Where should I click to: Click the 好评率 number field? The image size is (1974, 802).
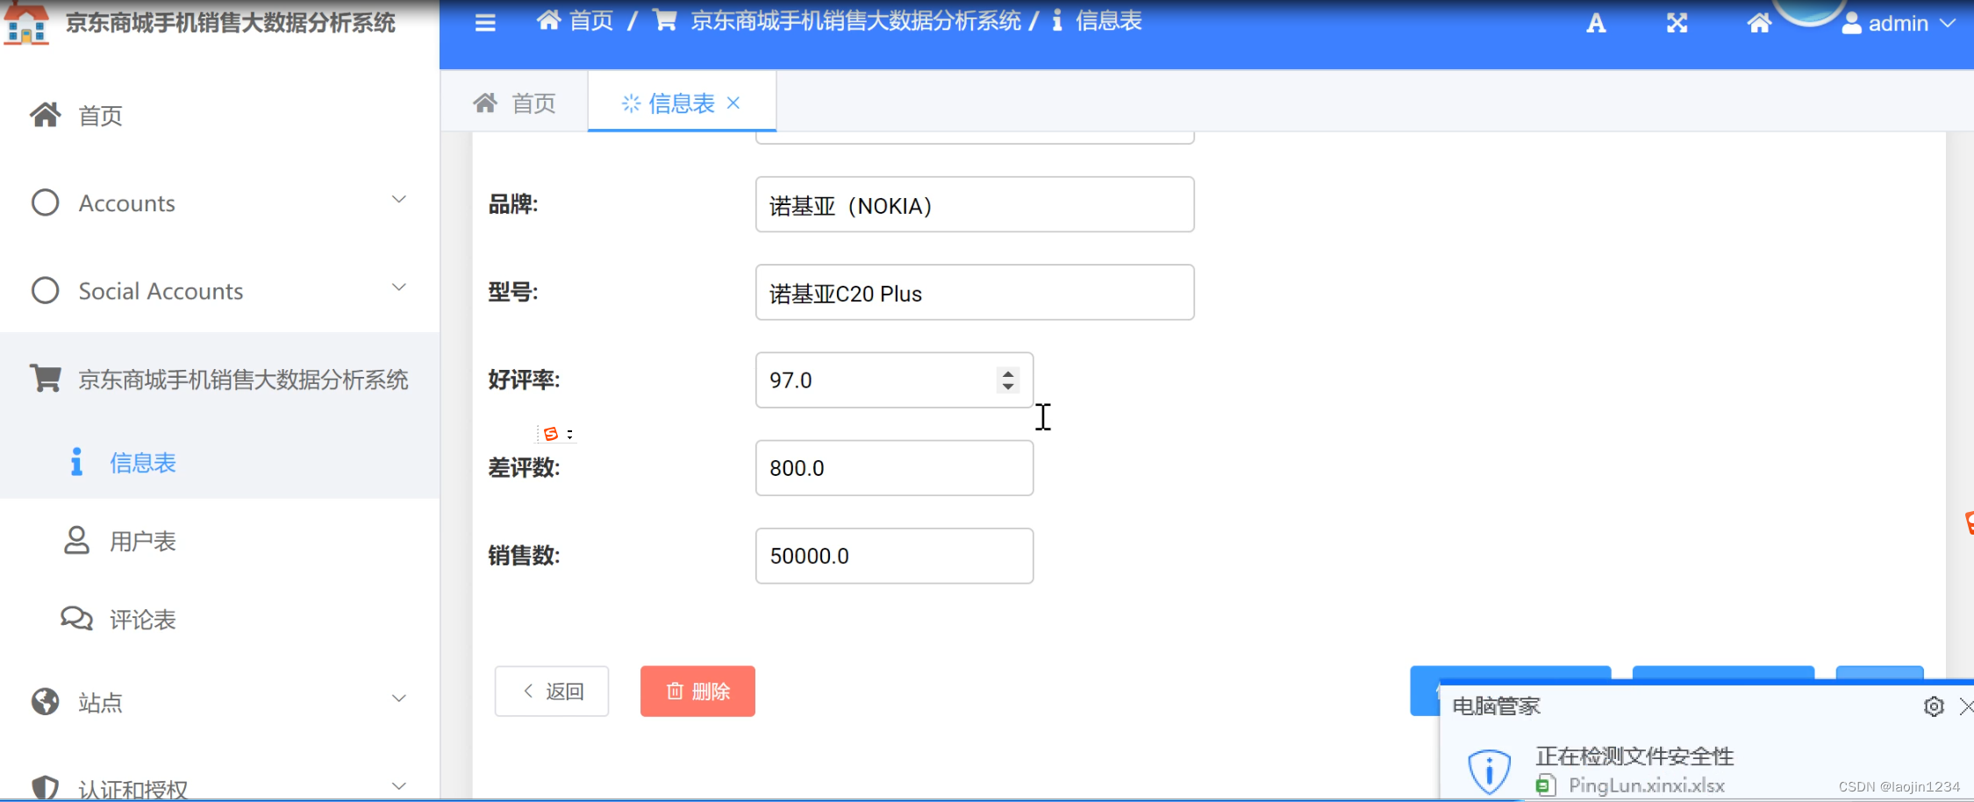(894, 380)
